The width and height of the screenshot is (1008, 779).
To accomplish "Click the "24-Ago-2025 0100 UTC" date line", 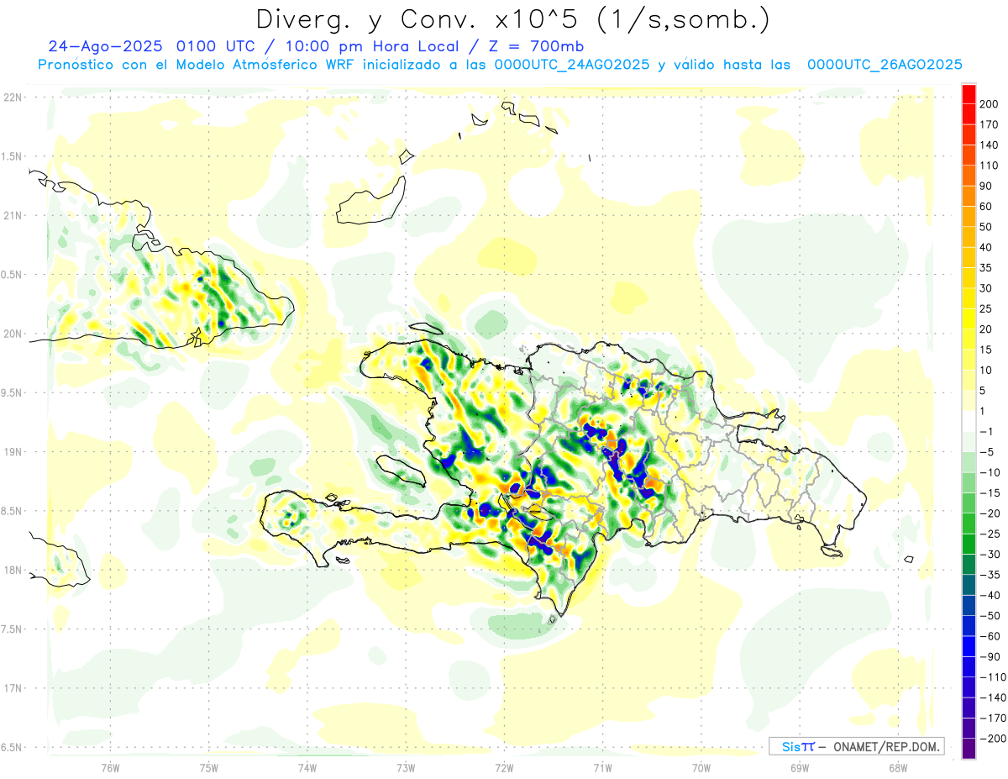I will [316, 46].
